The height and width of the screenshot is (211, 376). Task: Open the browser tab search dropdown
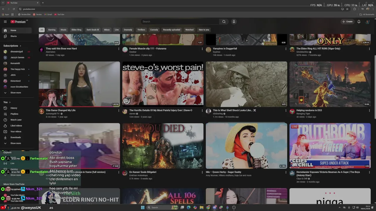[4, 3]
